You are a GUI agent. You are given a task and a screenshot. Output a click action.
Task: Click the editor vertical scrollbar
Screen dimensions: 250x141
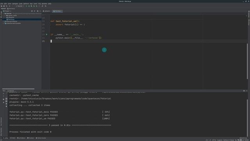(x=247, y=61)
